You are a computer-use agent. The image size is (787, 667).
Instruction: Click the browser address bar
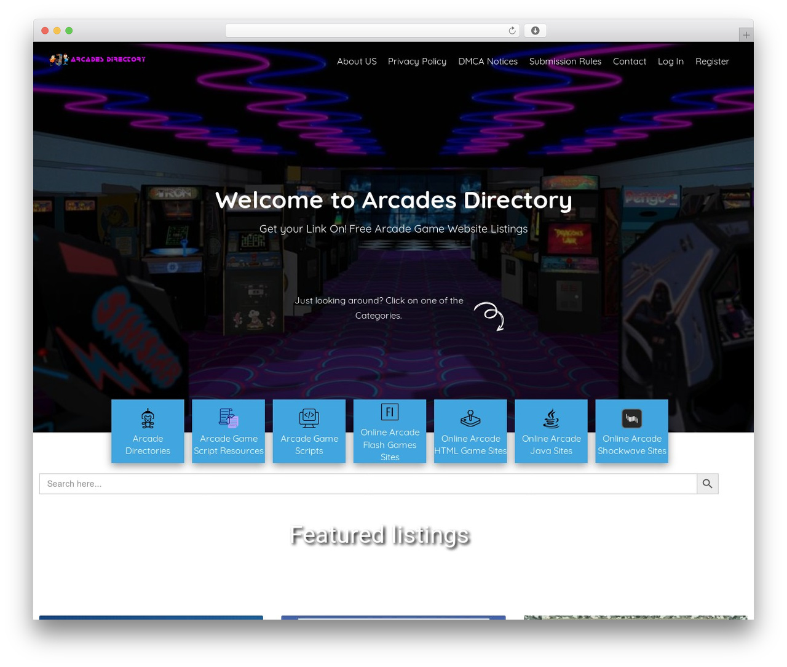pos(372,31)
